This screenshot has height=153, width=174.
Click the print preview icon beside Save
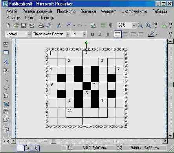(31, 25)
